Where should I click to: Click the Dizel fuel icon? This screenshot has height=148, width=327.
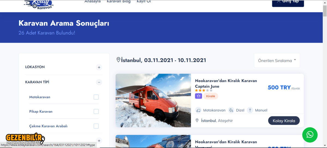point(231,110)
